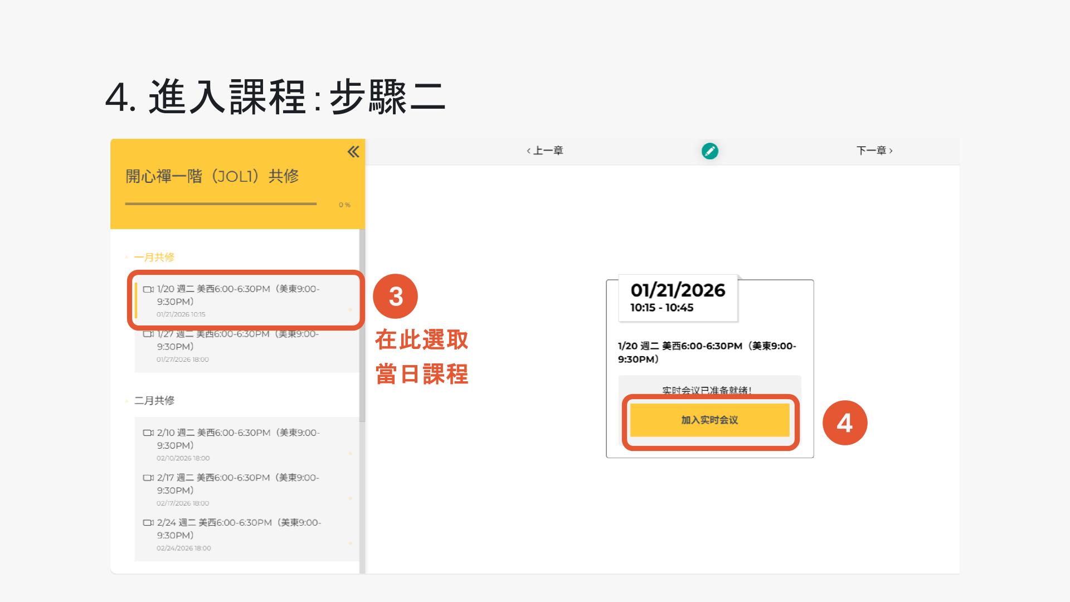Expand the 一月共修 section heading
The width and height of the screenshot is (1070, 602).
pyautogui.click(x=154, y=257)
